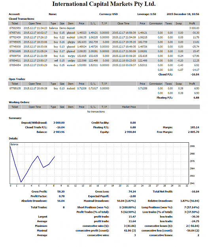Select ticket number 87657161
The width and height of the screenshot is (208, 247).
click(x=15, y=33)
